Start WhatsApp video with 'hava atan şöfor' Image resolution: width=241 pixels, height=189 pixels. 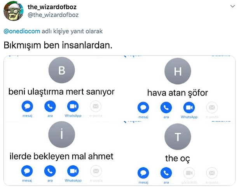(x=189, y=108)
